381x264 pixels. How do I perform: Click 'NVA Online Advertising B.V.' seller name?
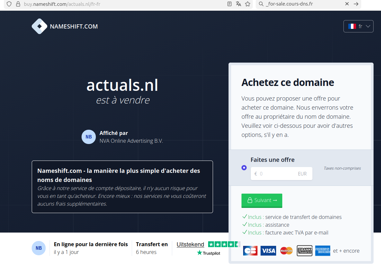point(131,141)
